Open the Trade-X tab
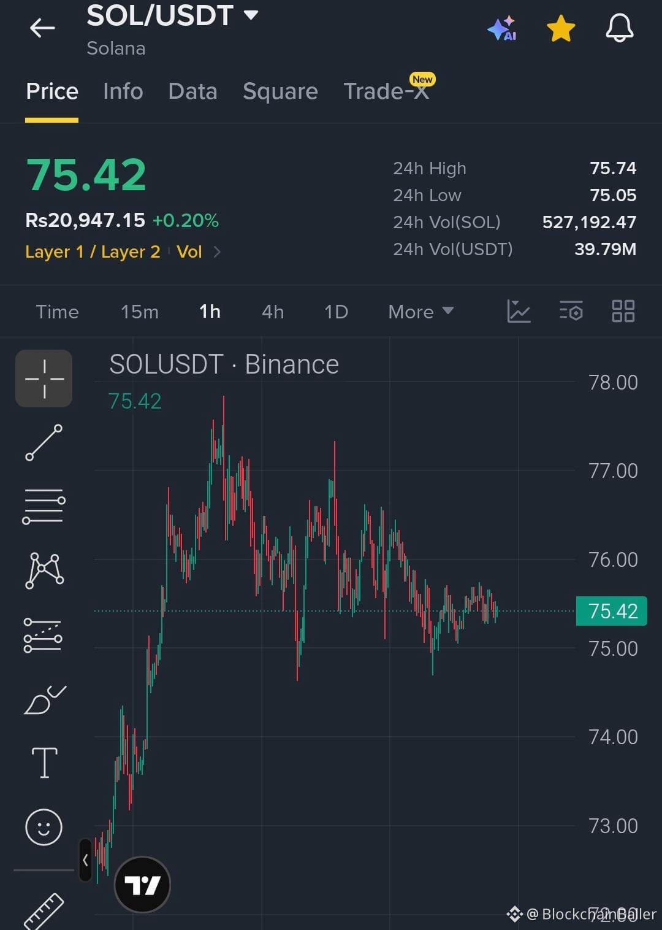This screenshot has height=930, width=662. tap(386, 91)
